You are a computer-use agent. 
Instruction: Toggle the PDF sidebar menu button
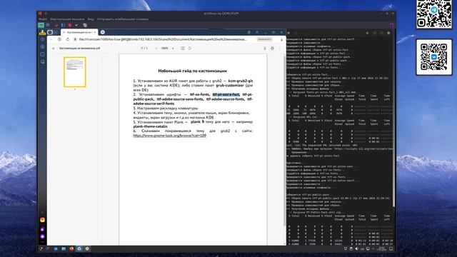53,49
